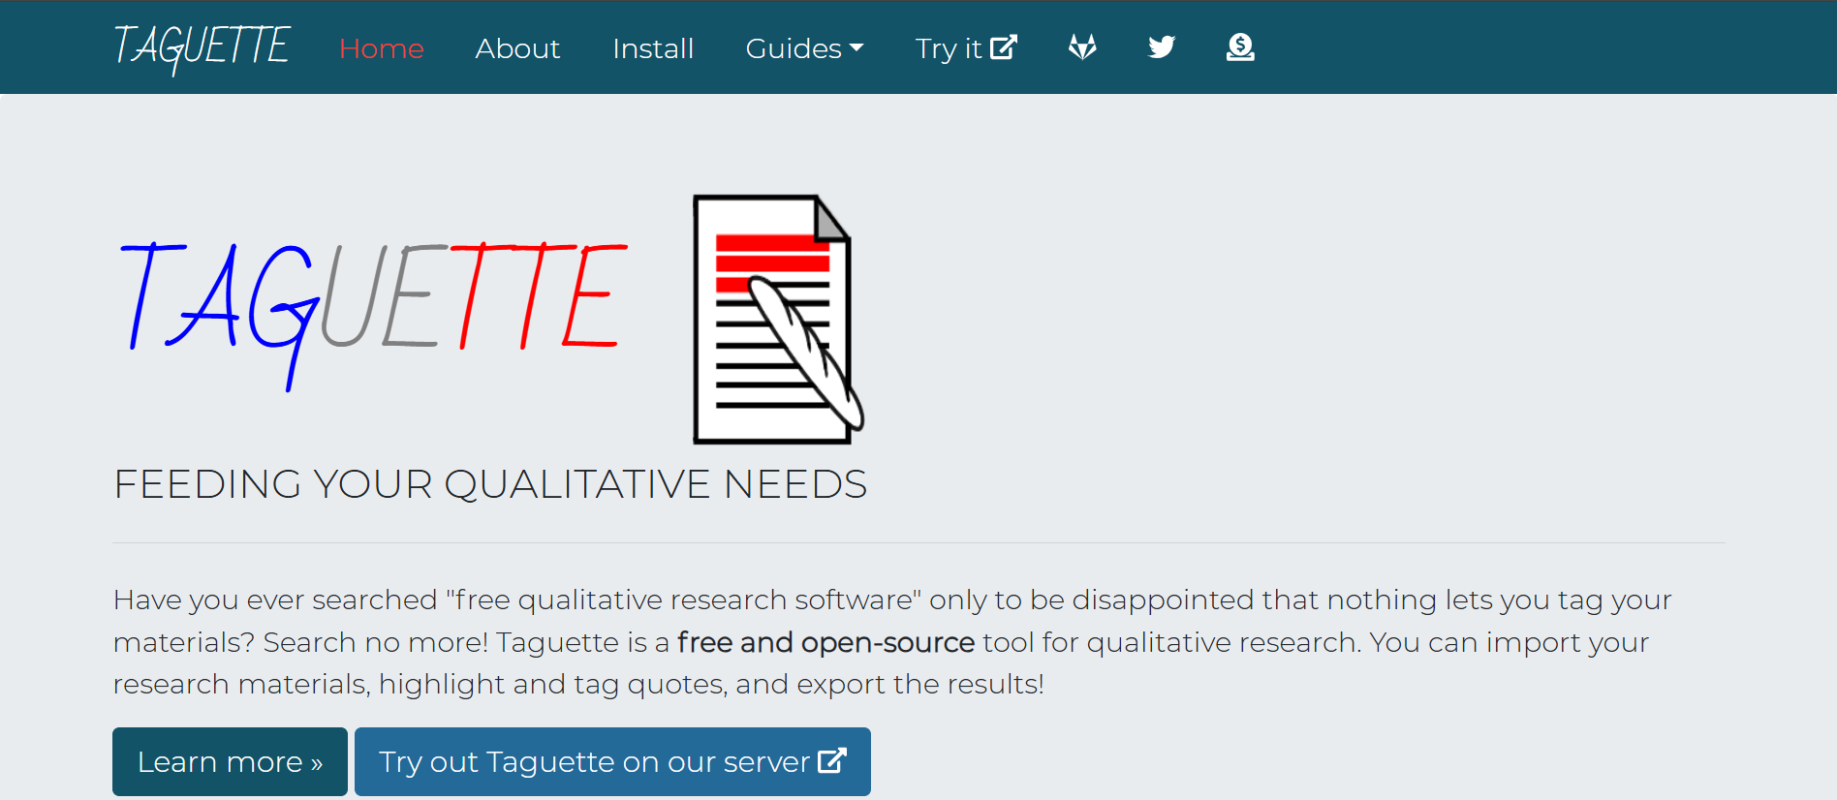Click the Learn more button
This screenshot has width=1837, height=800.
click(x=230, y=761)
